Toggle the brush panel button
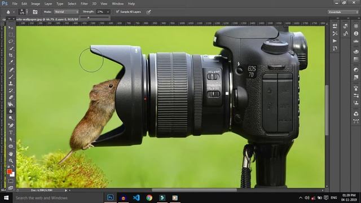 pos(35,12)
